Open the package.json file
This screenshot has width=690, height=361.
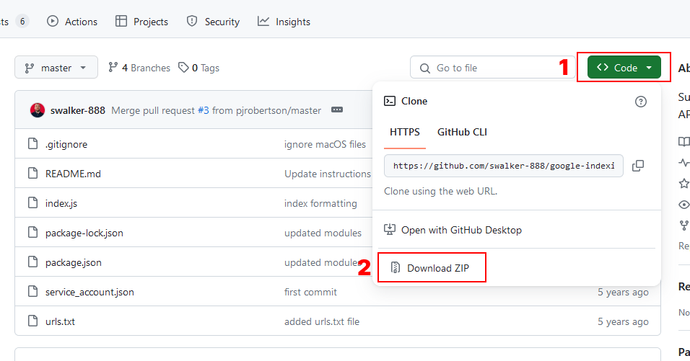[74, 262]
